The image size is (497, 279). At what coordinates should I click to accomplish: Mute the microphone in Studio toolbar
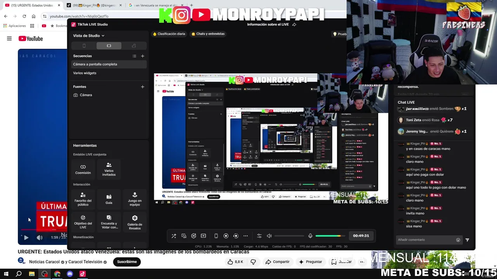pyautogui.click(x=310, y=236)
